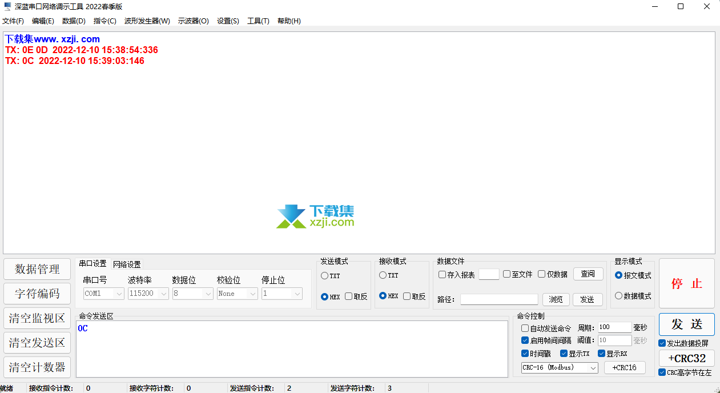Select 报文模式 display mode
Viewport: 720px width, 393px height.
coord(633,275)
